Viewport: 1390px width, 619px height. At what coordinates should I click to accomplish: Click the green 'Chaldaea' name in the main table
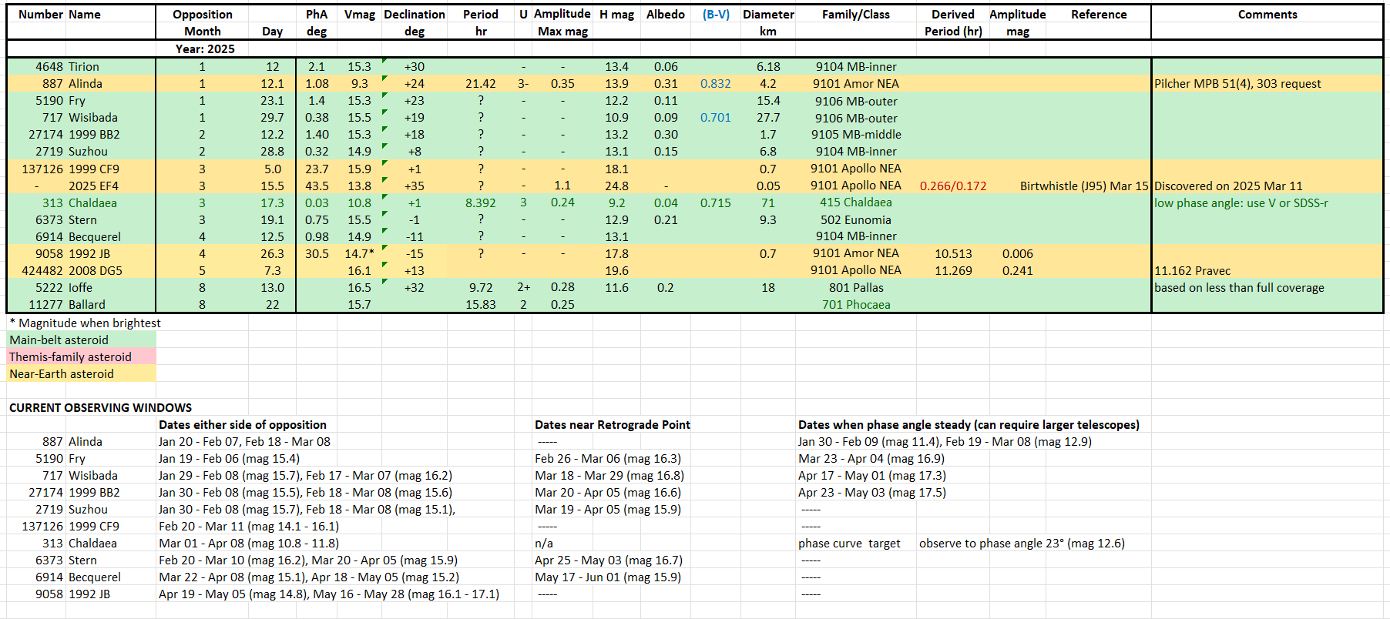coord(92,202)
